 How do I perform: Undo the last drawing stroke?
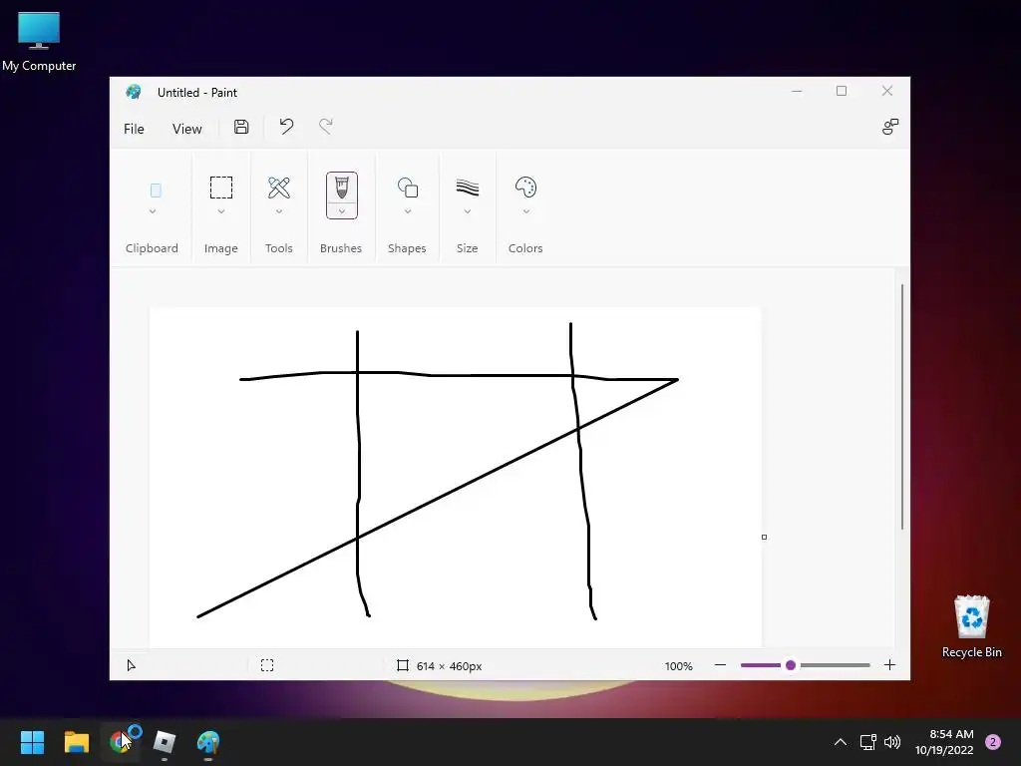tap(286, 127)
